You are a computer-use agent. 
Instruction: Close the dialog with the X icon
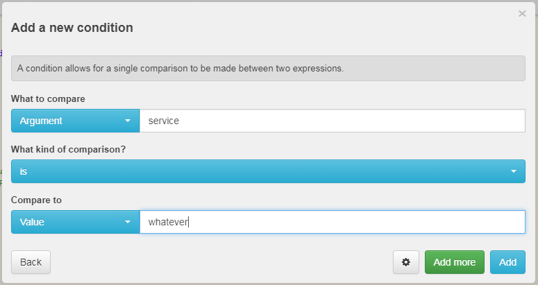coord(522,14)
